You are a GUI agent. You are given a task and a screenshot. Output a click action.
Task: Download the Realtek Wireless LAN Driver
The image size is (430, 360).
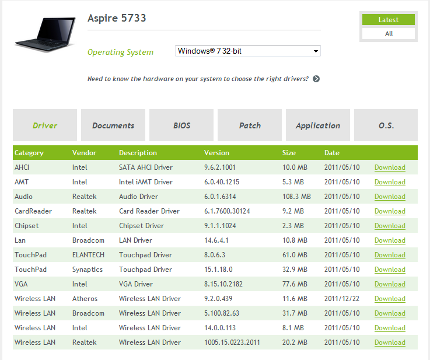[x=390, y=342]
